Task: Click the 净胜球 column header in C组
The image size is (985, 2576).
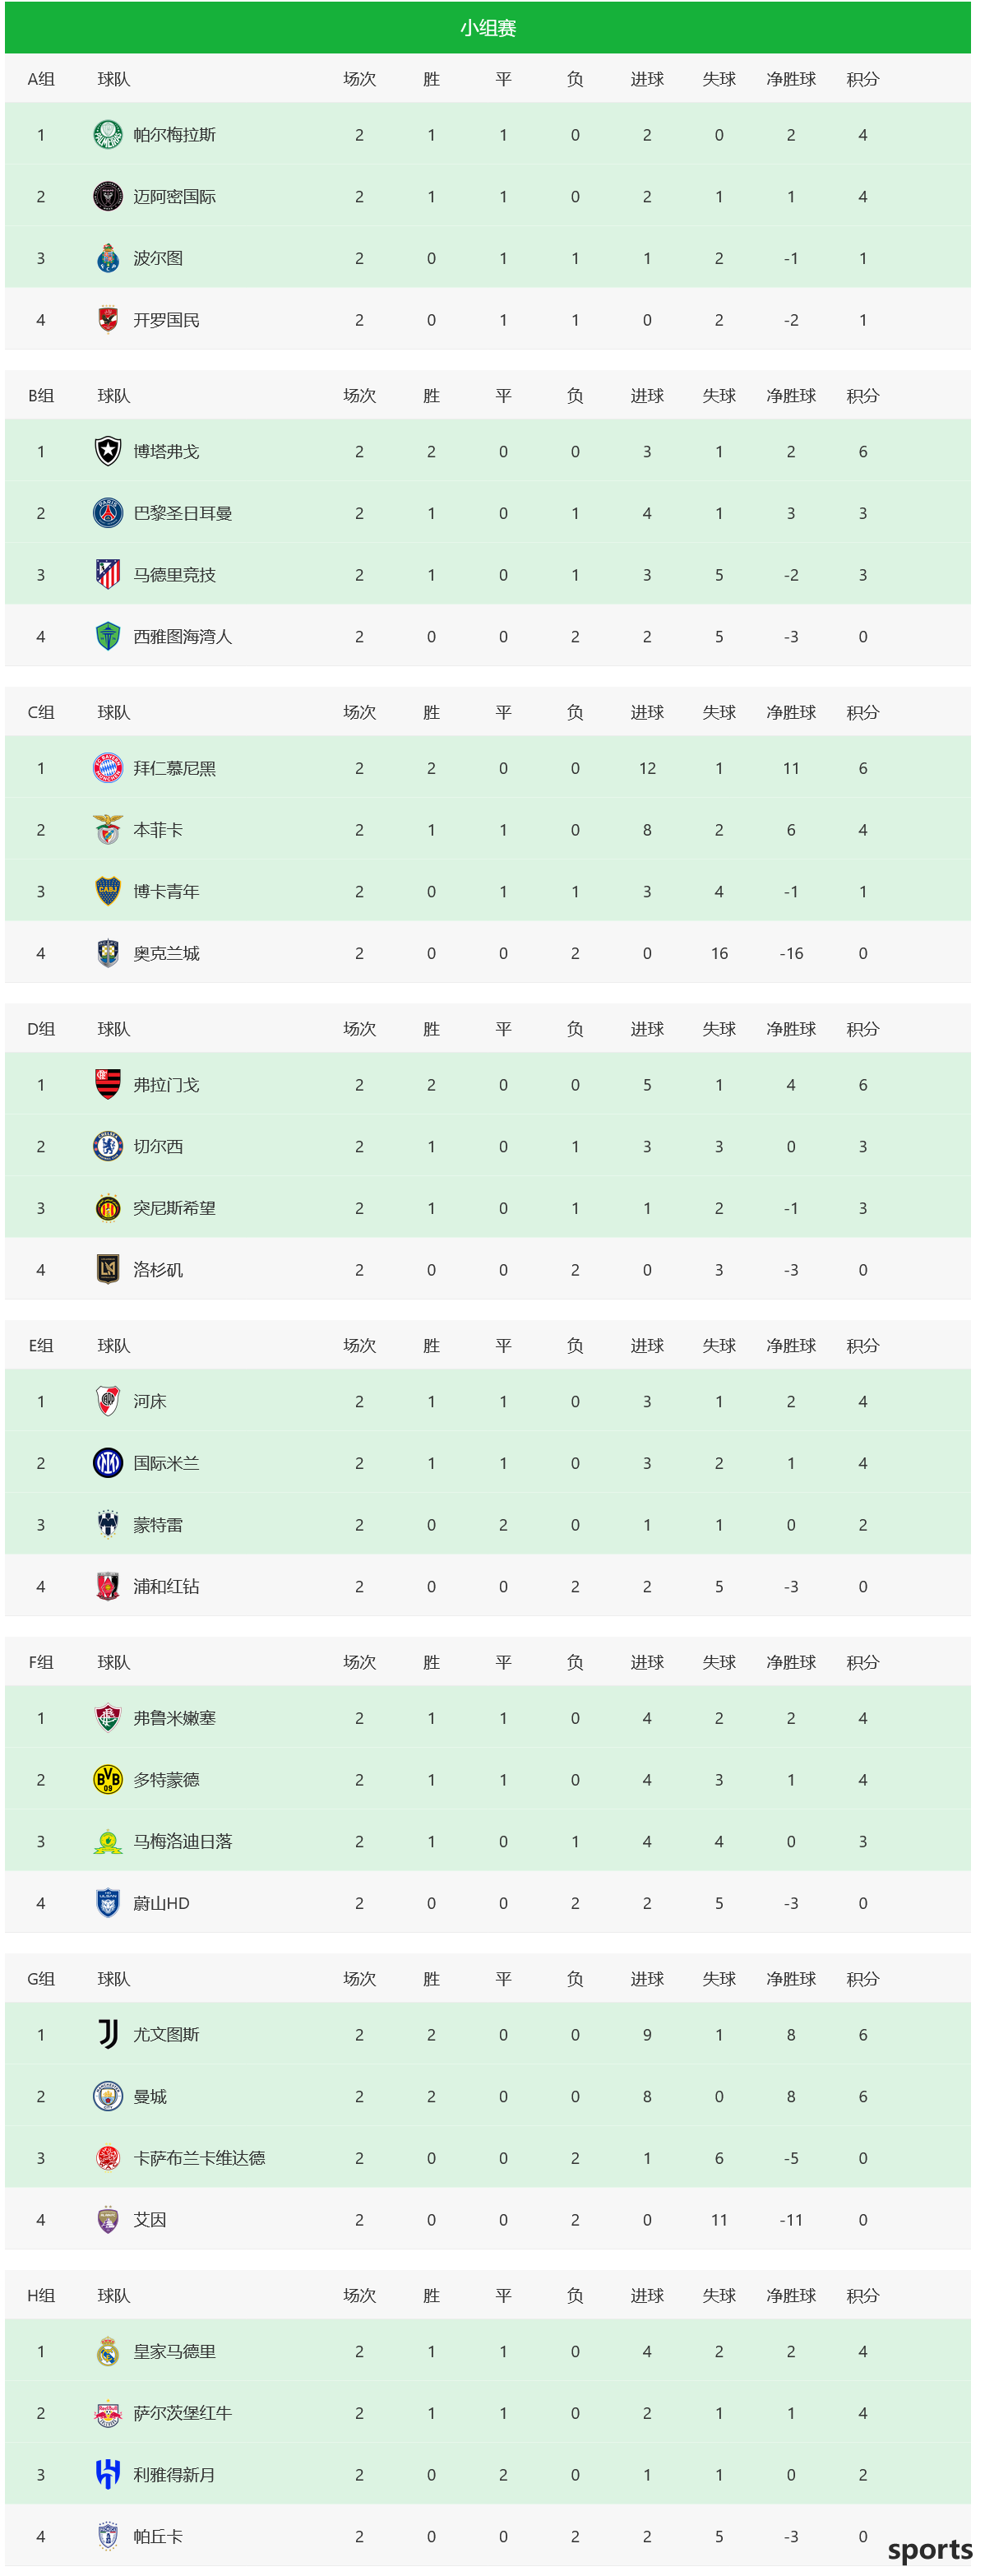Action: tap(791, 713)
